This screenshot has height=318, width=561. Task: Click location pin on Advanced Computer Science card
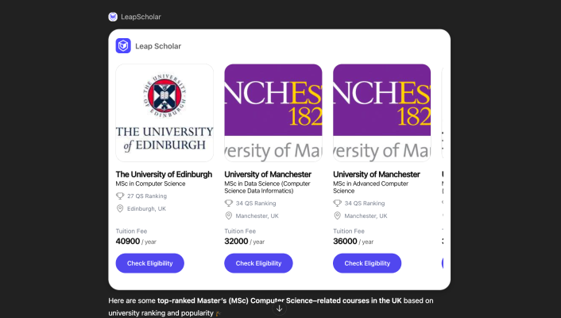[338, 215]
